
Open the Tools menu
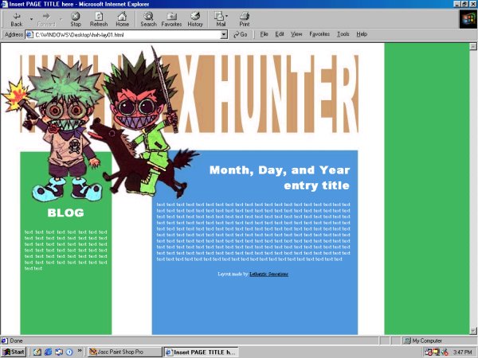point(343,34)
